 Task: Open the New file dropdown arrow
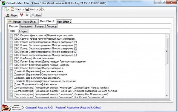point(9,9)
